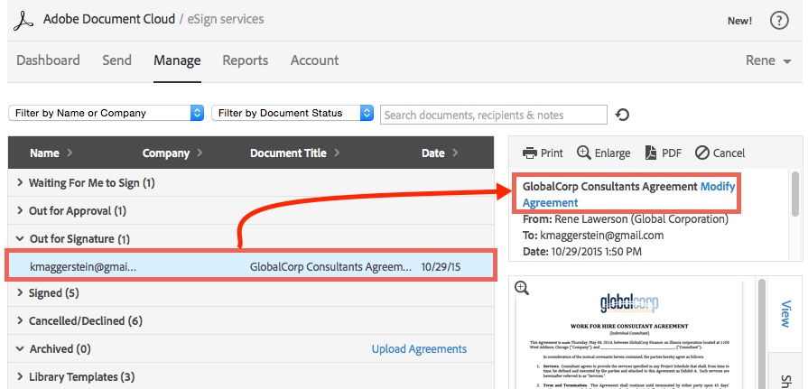
Task: Click the 10/29/15 date cell
Action: pos(441,267)
